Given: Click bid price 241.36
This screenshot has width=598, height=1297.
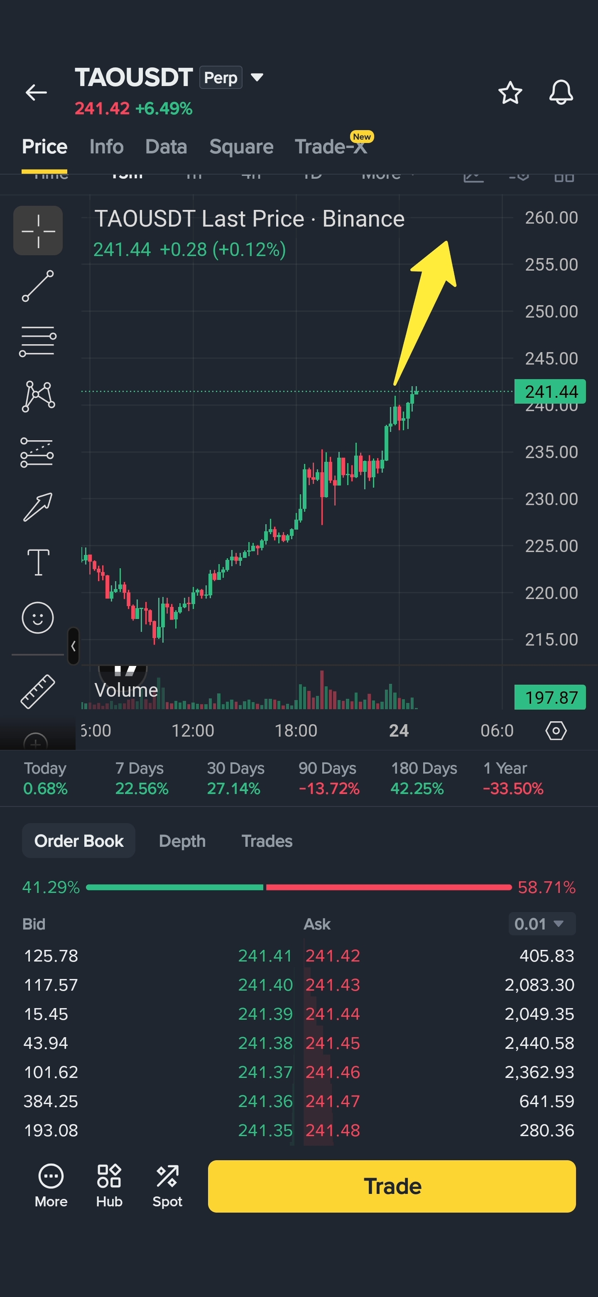Looking at the screenshot, I should click(x=265, y=1101).
